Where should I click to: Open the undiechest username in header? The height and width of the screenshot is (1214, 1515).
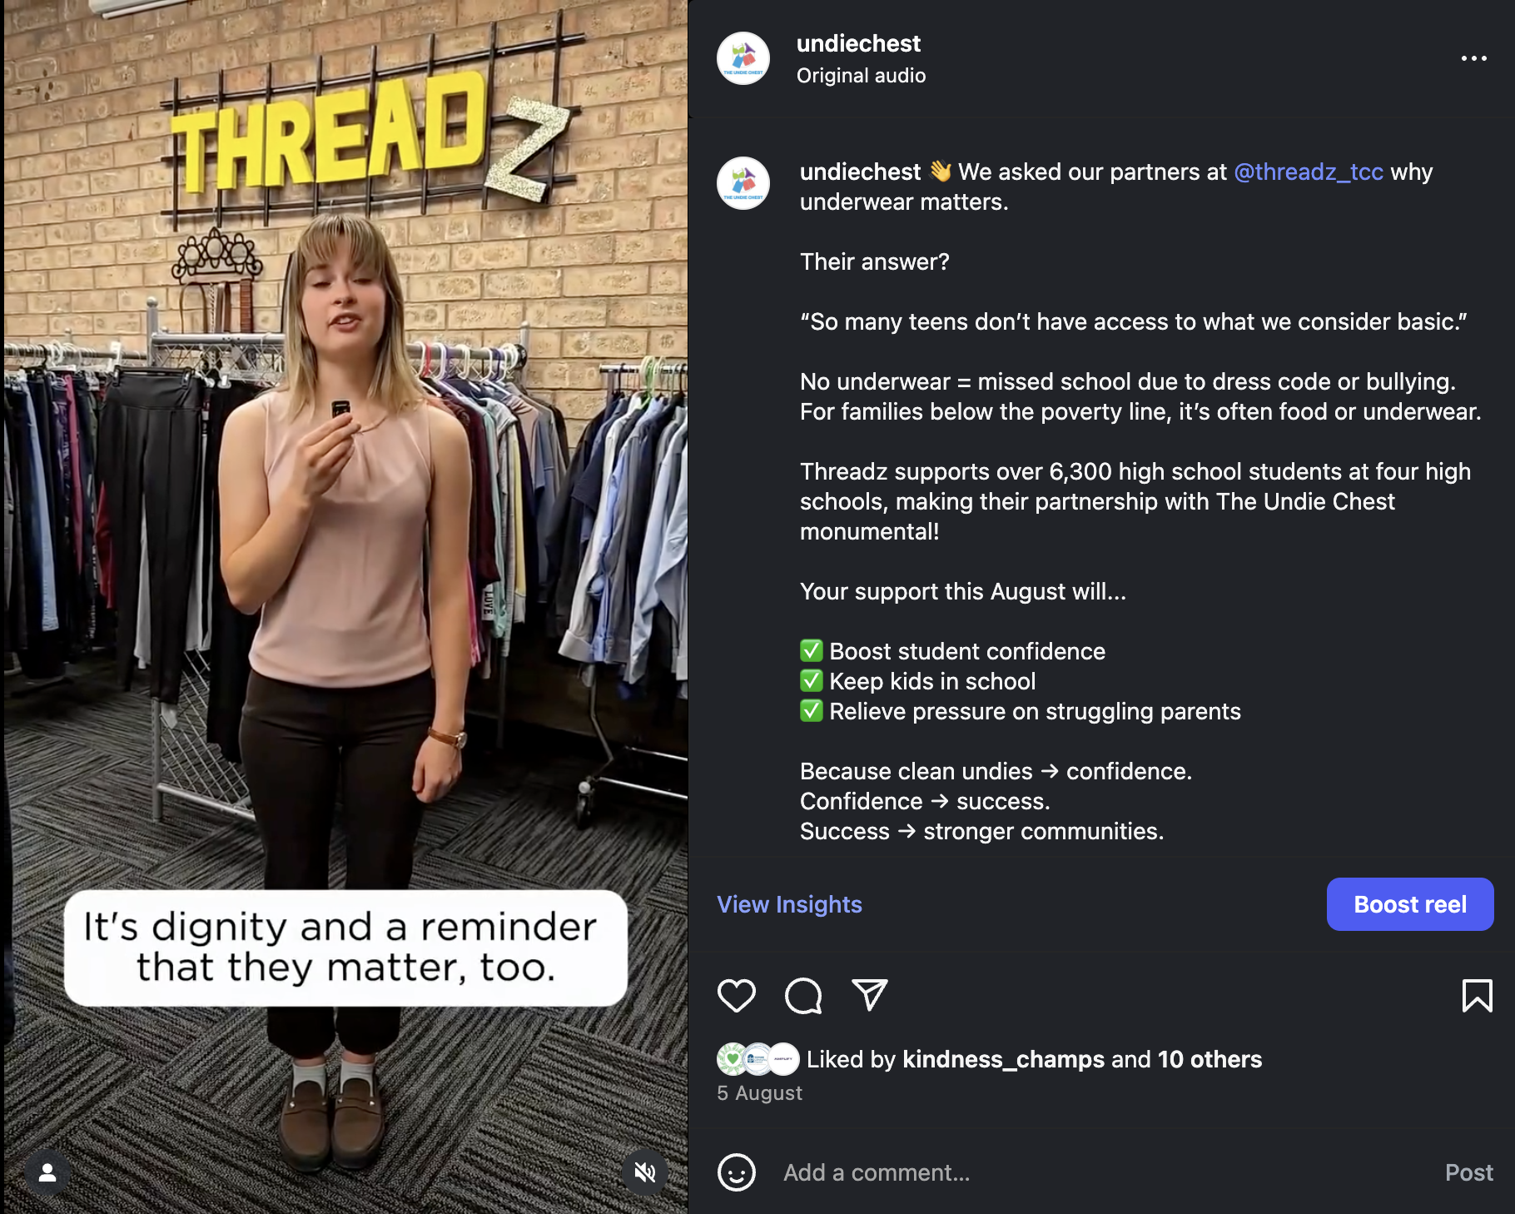tap(858, 43)
